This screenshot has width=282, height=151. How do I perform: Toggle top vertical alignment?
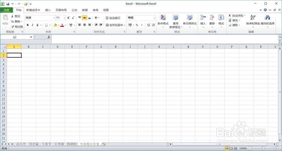tap(80, 18)
